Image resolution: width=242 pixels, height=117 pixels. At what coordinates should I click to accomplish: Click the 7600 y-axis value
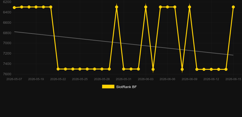pyautogui.click(x=7, y=74)
